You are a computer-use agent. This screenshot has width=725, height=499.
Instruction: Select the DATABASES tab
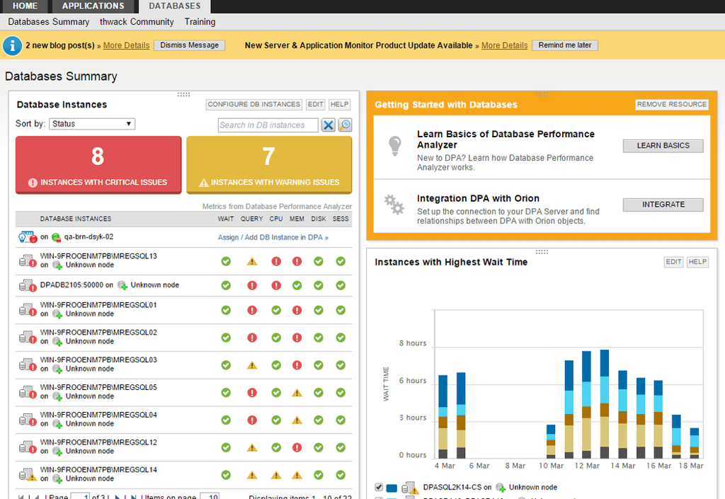tap(175, 6)
